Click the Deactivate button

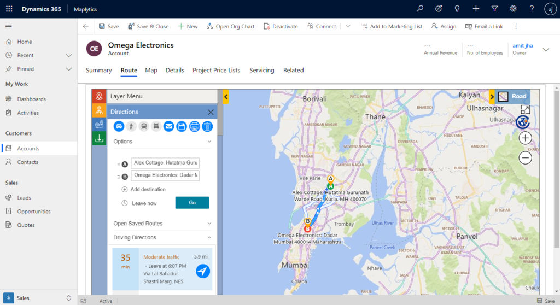click(281, 26)
